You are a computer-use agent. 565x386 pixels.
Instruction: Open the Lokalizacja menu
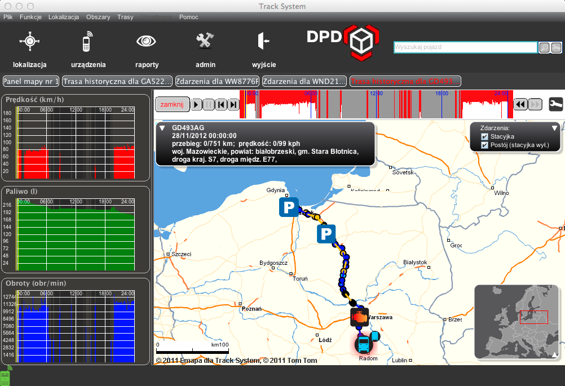click(63, 17)
